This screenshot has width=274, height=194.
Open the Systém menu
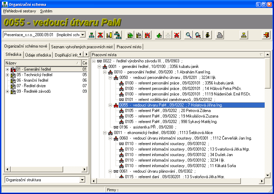coord(46,11)
